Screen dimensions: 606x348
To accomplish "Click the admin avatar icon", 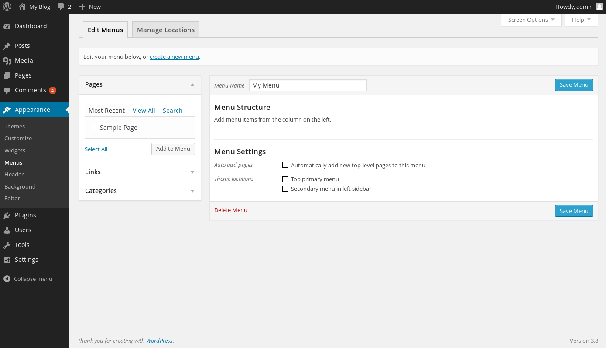I will click(599, 7).
